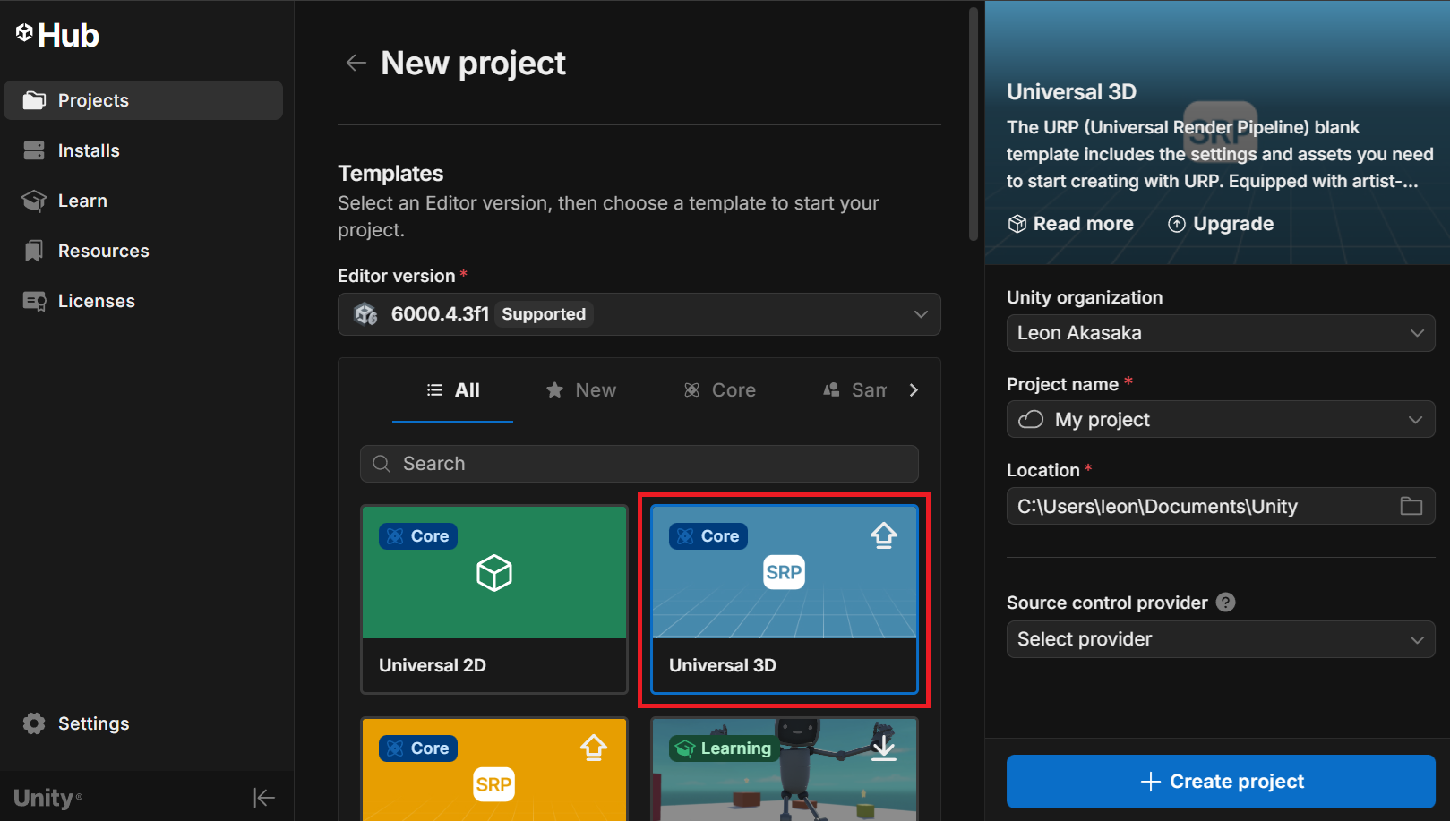Click the upgrade arrow on Universal 3D card
The height and width of the screenshot is (821, 1450).
(883, 535)
